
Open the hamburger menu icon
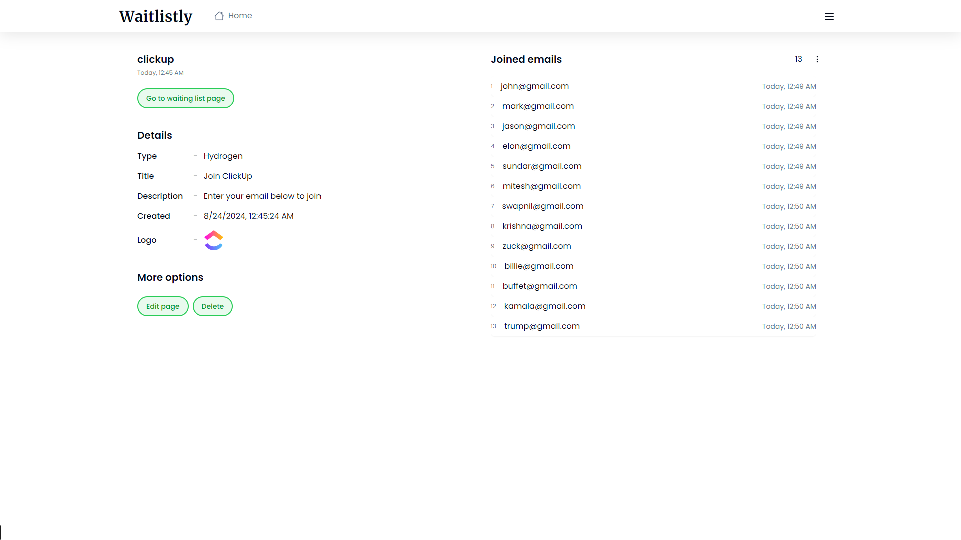tap(829, 16)
